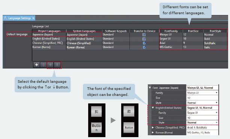Image resolution: width=230 pixels, height=139 pixels.
Task: Click Korean (Korea) system language cell
Action: point(84,47)
